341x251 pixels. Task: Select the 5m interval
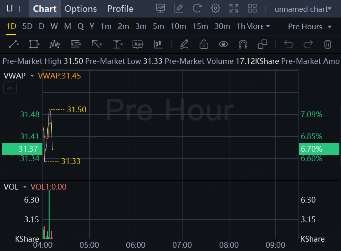[x=158, y=26]
